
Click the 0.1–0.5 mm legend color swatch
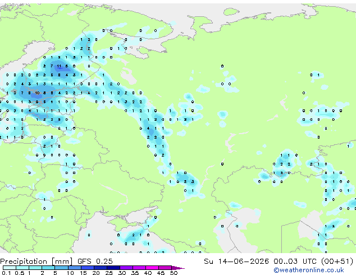click(x=10, y=268)
